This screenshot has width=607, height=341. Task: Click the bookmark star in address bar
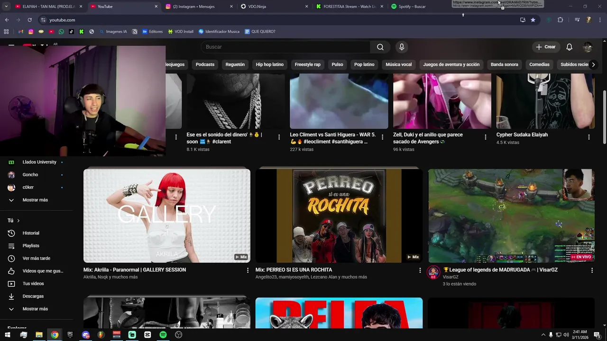[x=533, y=20]
